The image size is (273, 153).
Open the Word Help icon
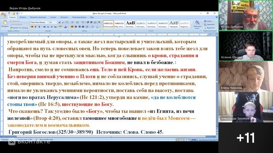(x=217, y=17)
